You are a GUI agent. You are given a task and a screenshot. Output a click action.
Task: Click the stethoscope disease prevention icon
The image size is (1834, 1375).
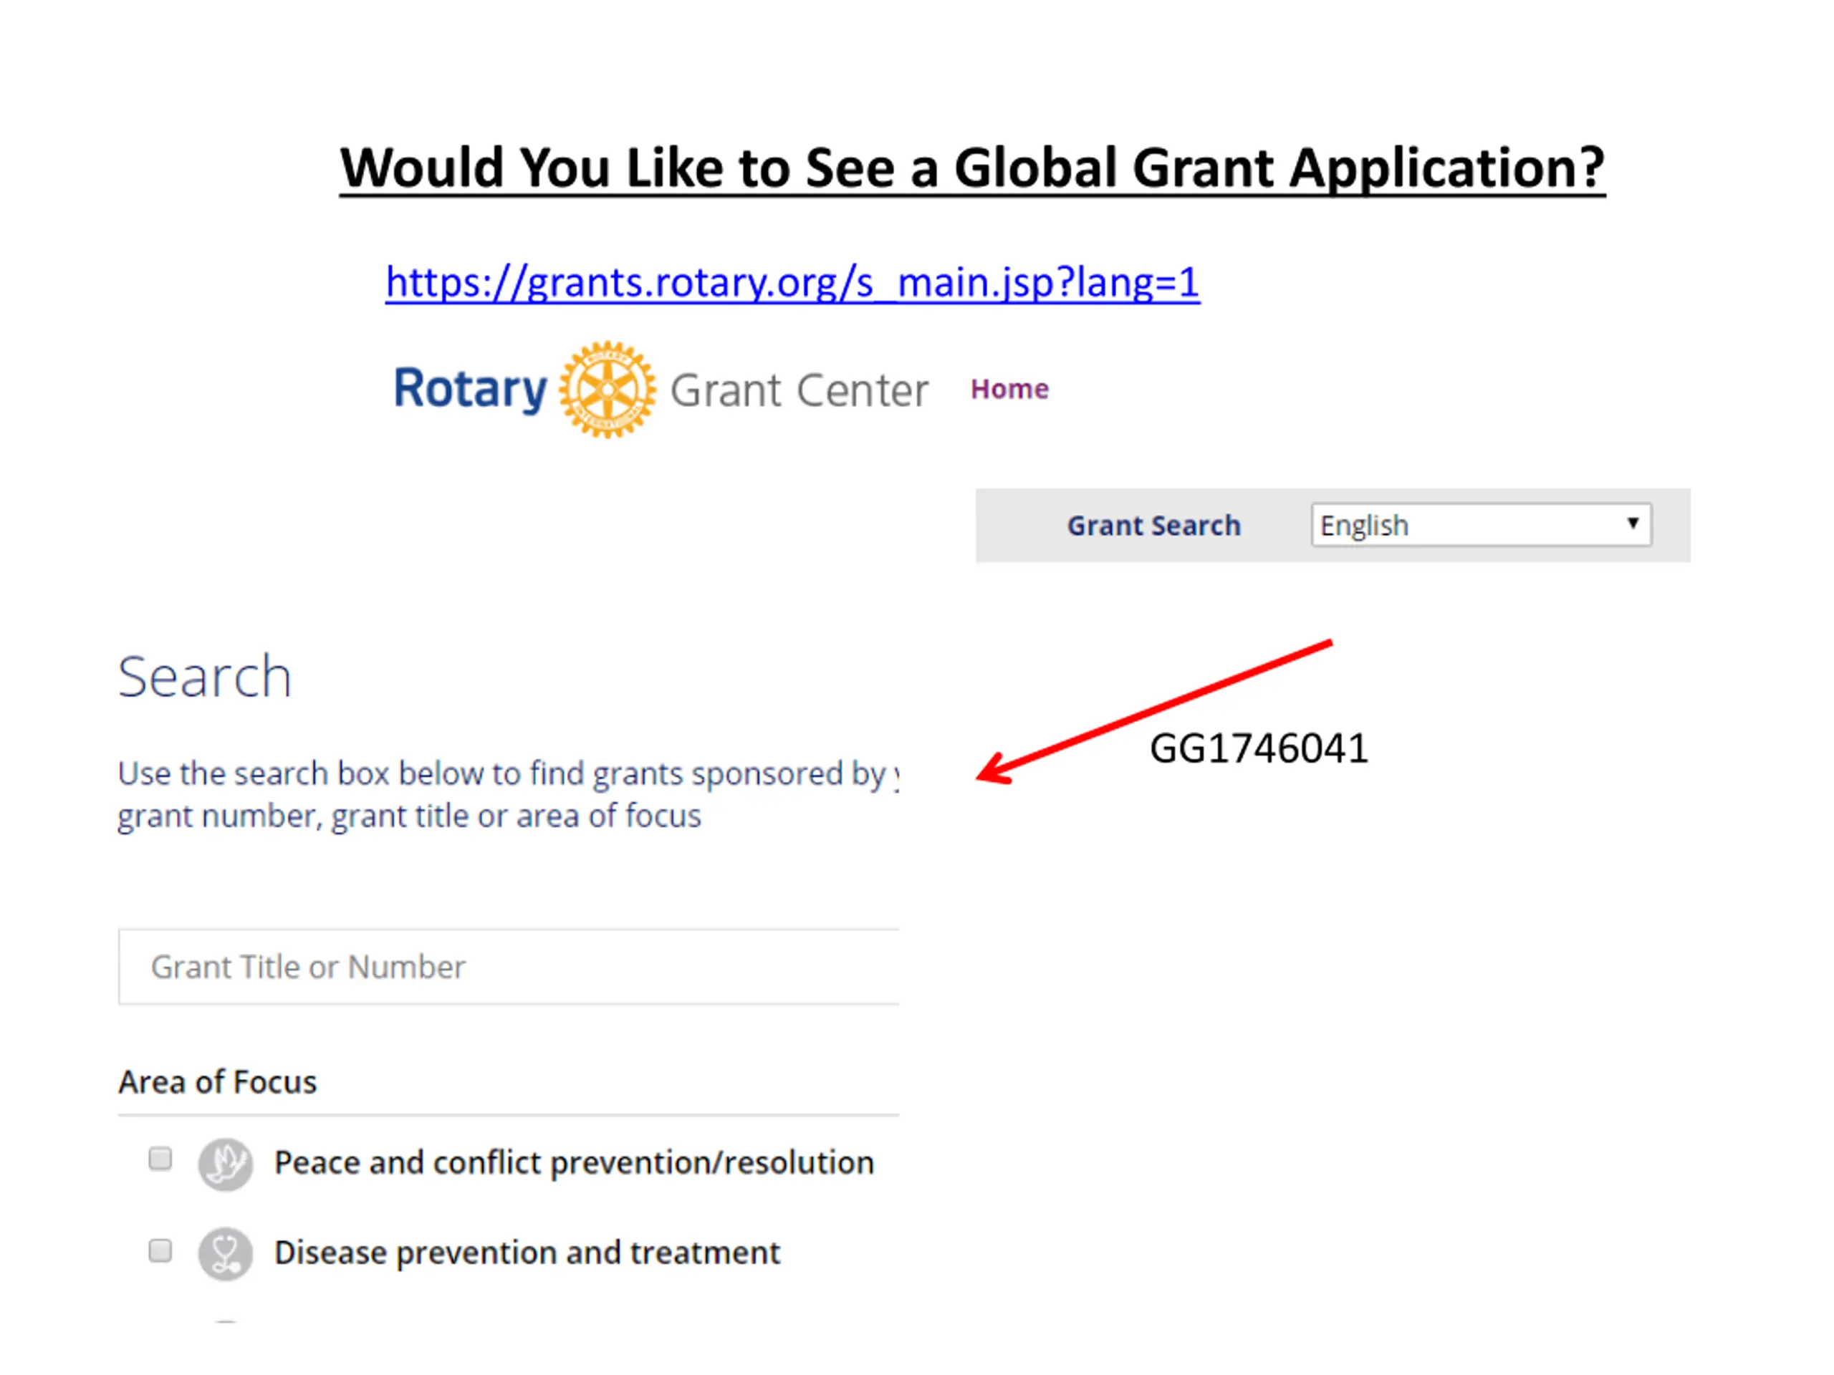(225, 1254)
